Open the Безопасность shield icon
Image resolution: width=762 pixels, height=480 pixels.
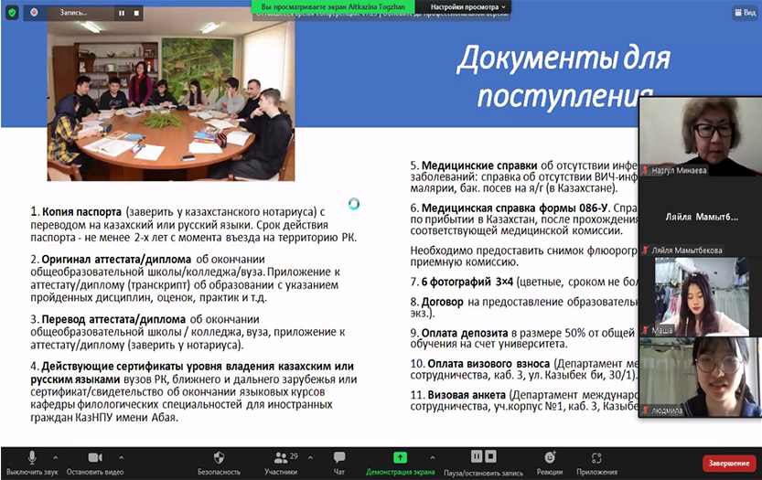tap(219, 460)
